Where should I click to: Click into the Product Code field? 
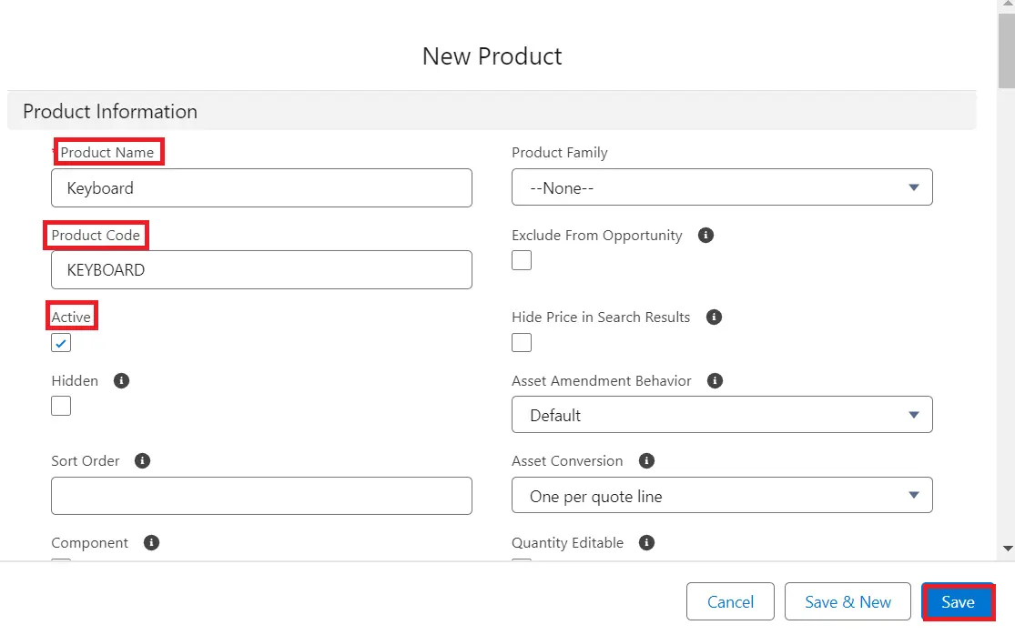(261, 270)
